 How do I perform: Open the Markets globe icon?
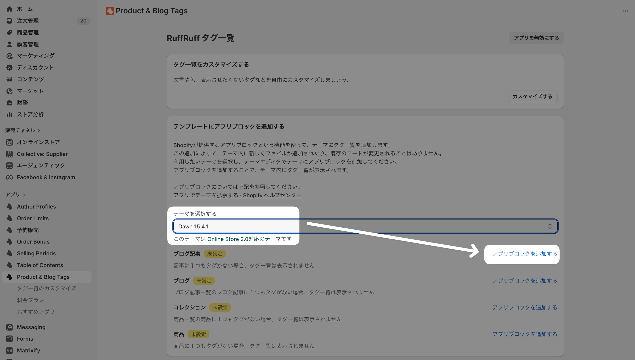click(x=9, y=91)
